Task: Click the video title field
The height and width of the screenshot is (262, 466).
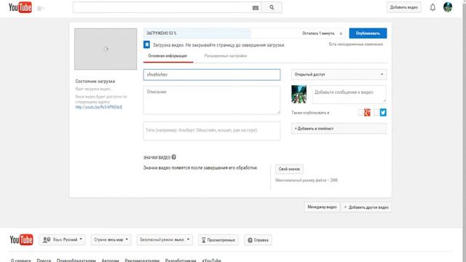Action: pos(212,74)
